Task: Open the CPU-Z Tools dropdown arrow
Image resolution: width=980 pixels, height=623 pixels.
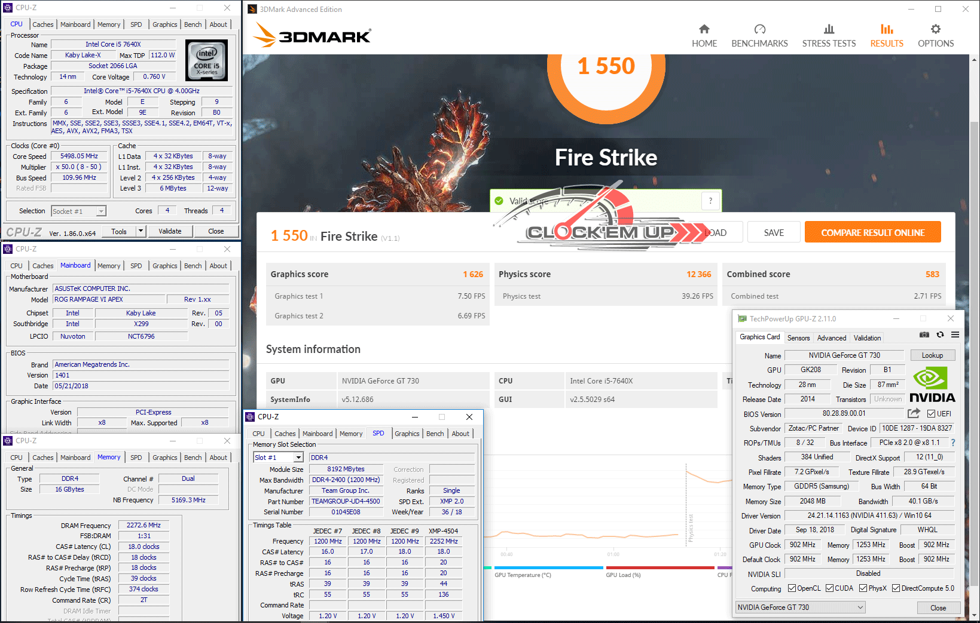Action: [141, 231]
